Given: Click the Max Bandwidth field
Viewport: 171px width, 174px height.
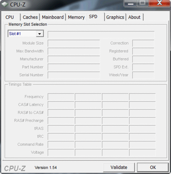Looking at the screenshot, I should tap(74, 51).
